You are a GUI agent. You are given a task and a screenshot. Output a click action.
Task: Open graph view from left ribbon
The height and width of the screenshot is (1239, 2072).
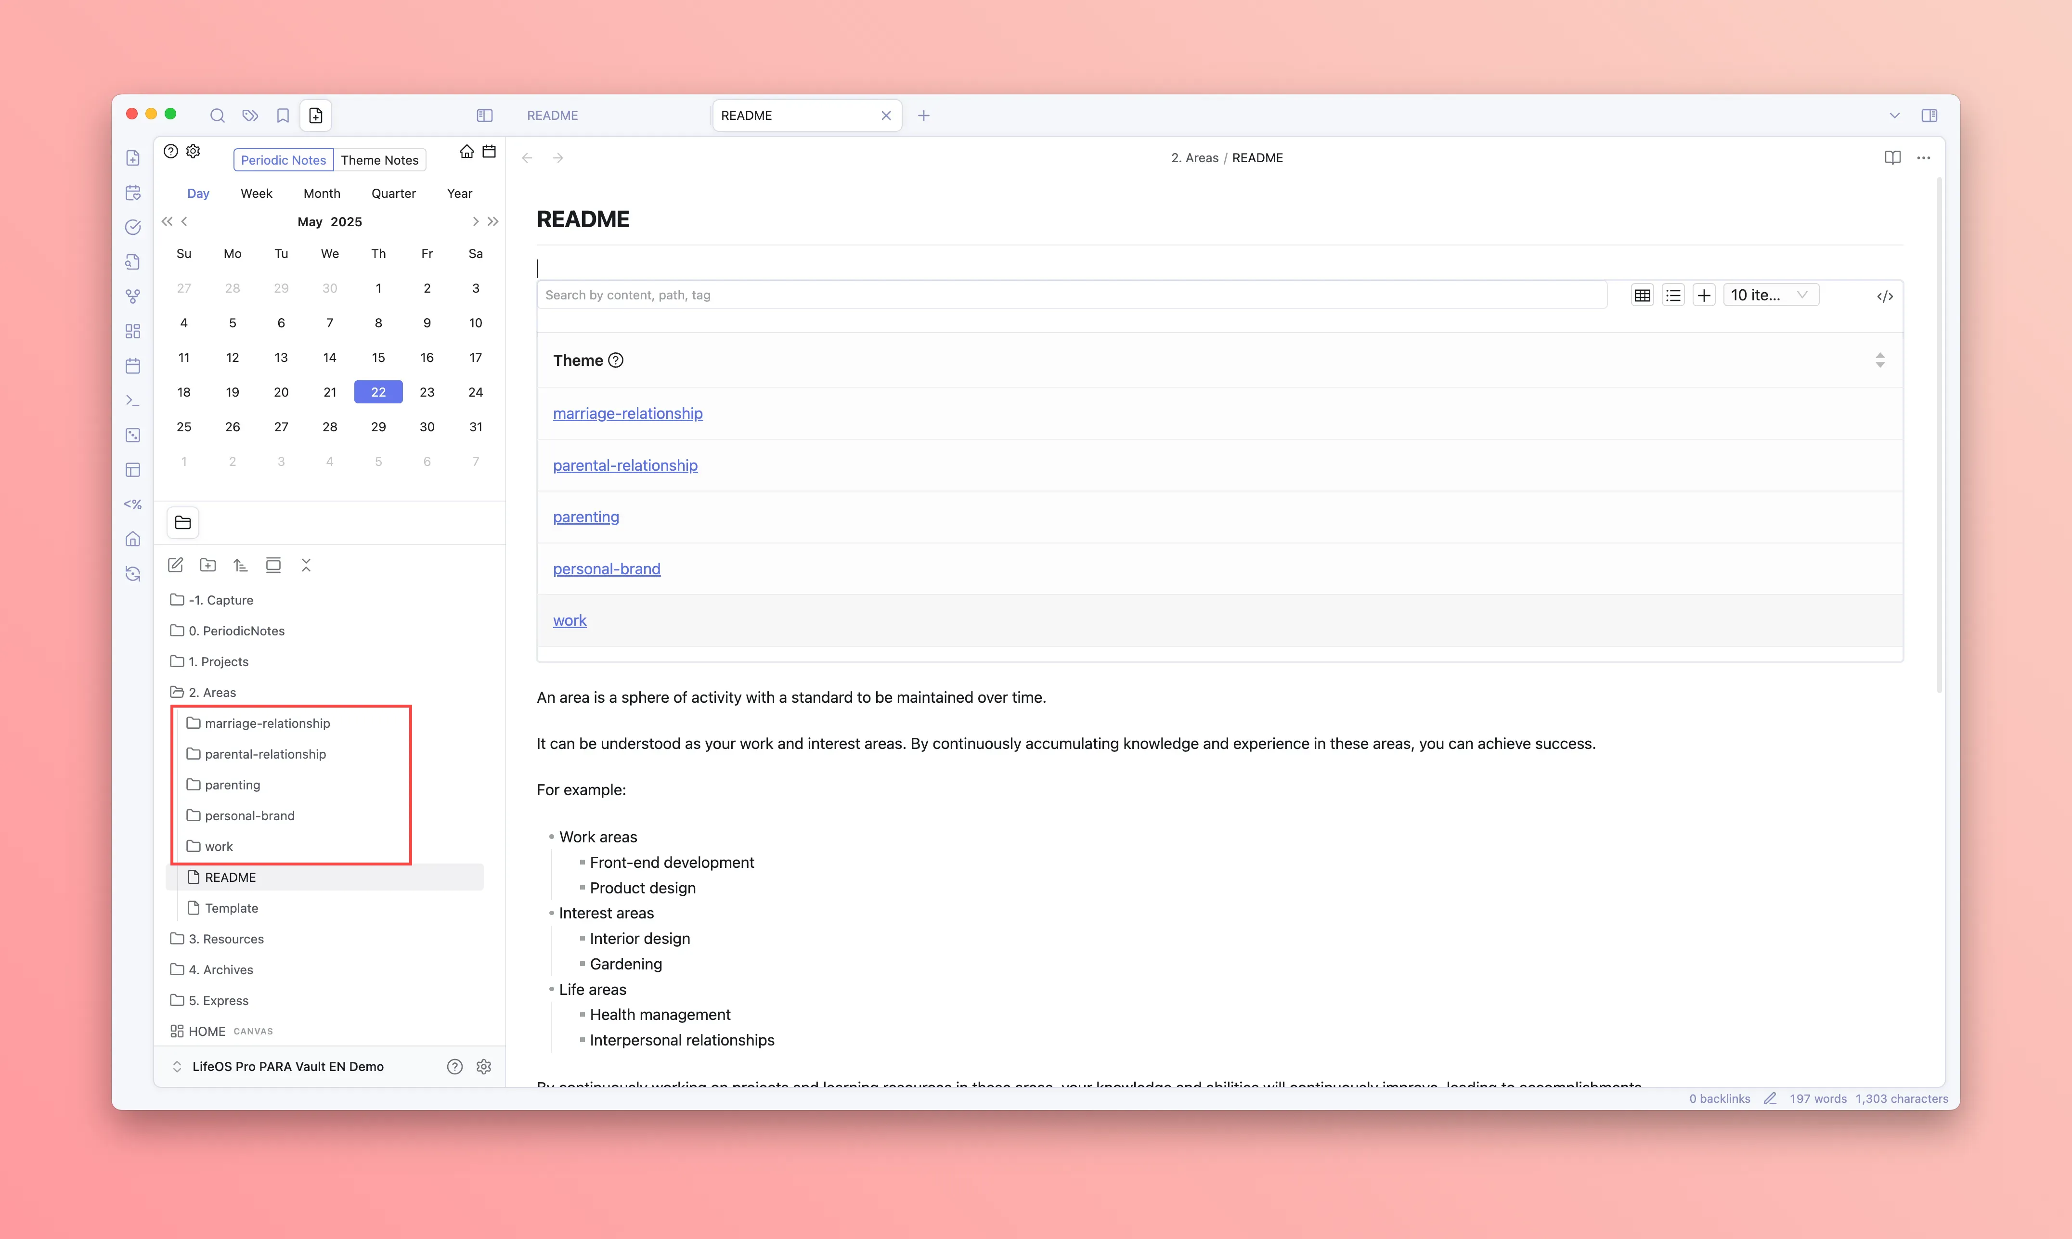point(133,297)
